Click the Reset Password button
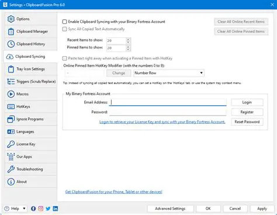This screenshot has height=215, width=277. click(247, 122)
